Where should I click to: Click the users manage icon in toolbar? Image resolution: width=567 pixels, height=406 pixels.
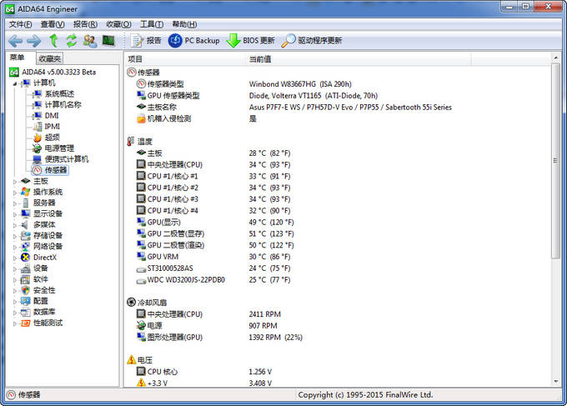90,41
